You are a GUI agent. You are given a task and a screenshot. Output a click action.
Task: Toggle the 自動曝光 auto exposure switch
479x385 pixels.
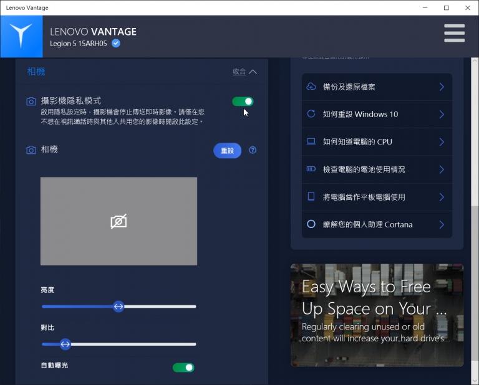pyautogui.click(x=183, y=368)
